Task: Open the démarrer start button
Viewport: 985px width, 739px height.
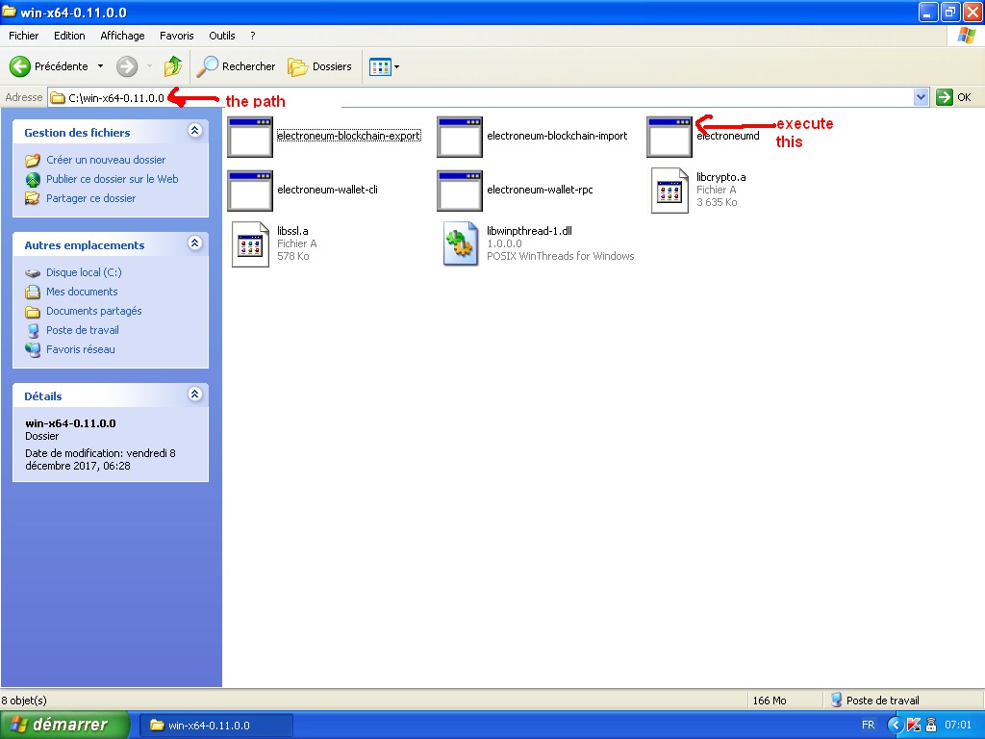Action: (64, 725)
